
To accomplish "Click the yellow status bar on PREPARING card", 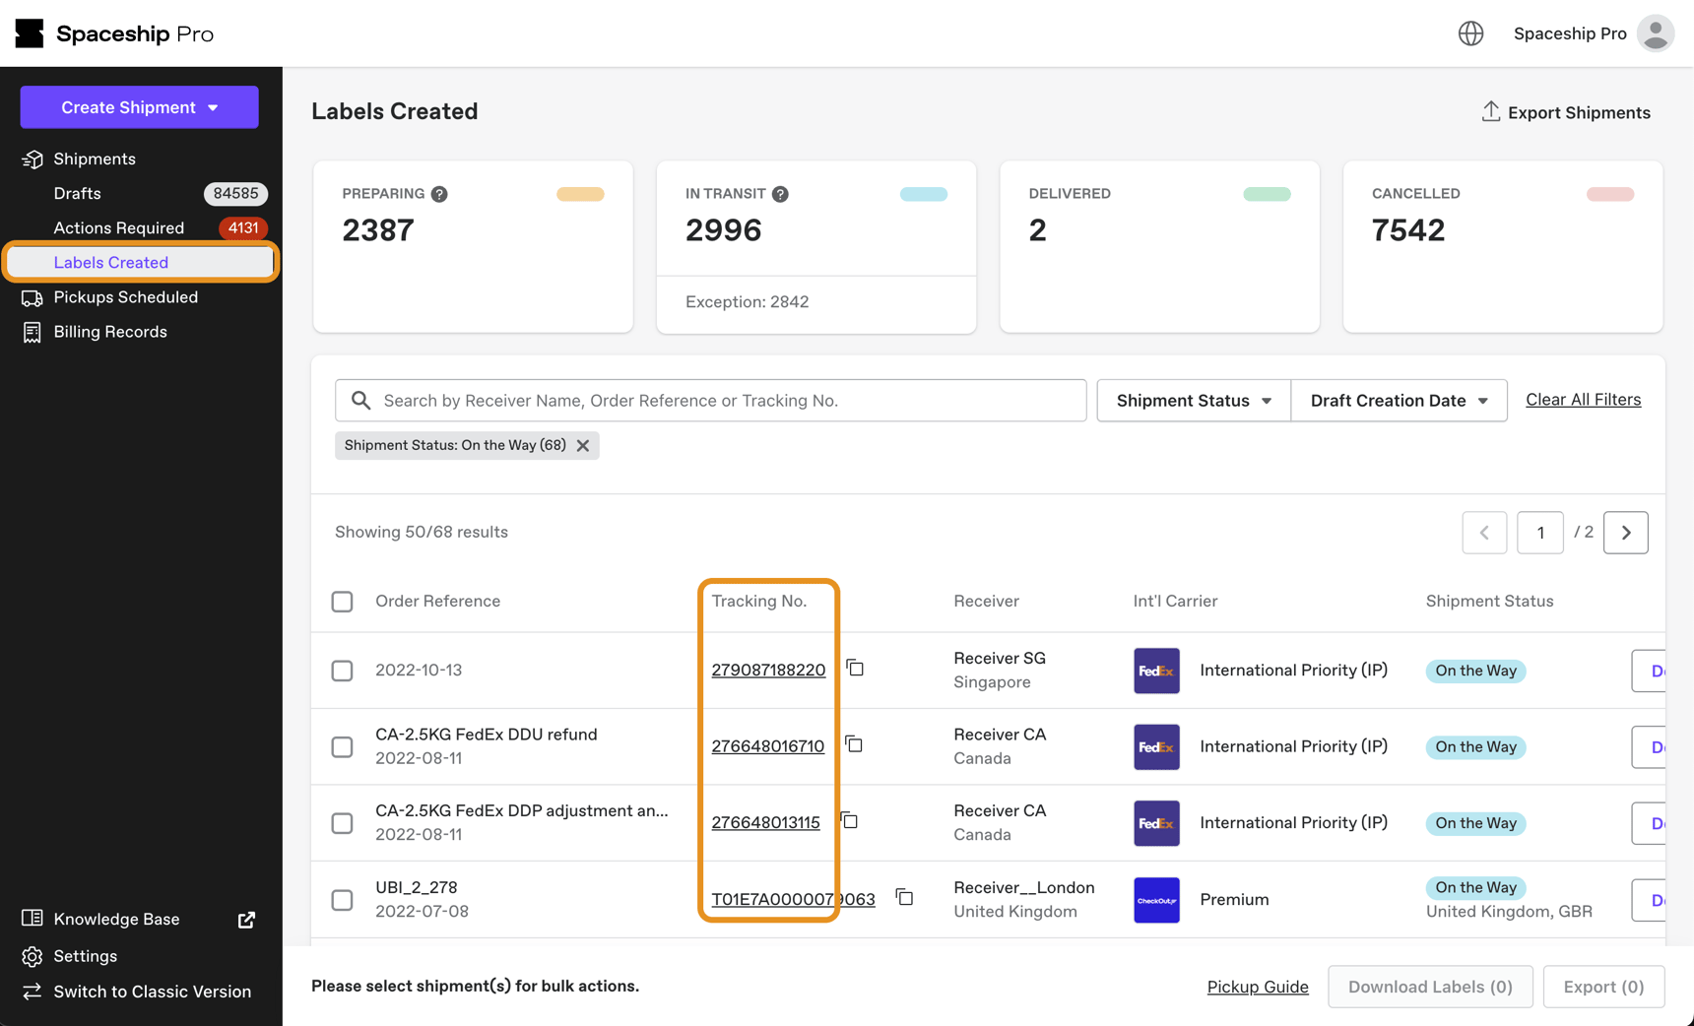I will (579, 194).
